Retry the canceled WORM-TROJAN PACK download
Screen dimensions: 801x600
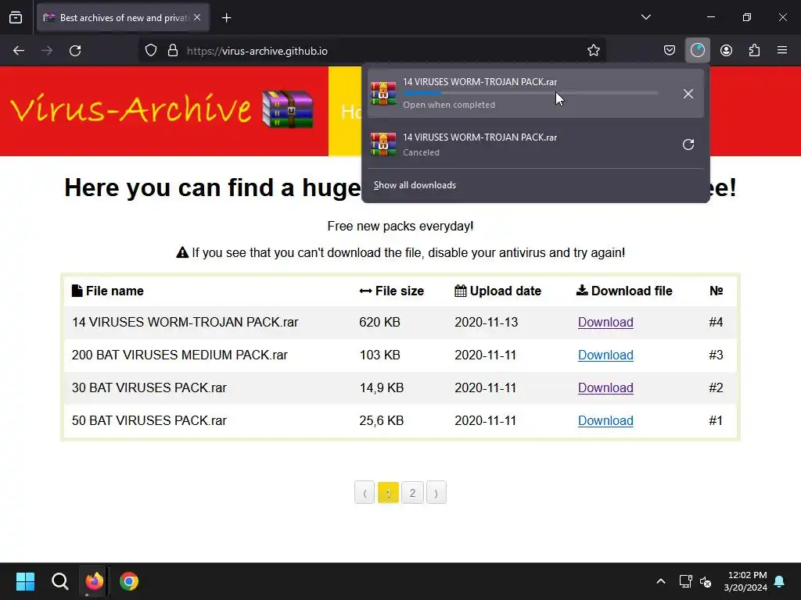pos(688,145)
